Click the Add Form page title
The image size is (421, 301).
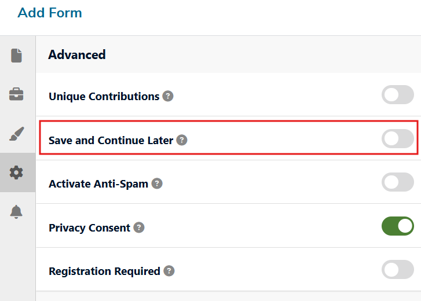click(x=50, y=13)
